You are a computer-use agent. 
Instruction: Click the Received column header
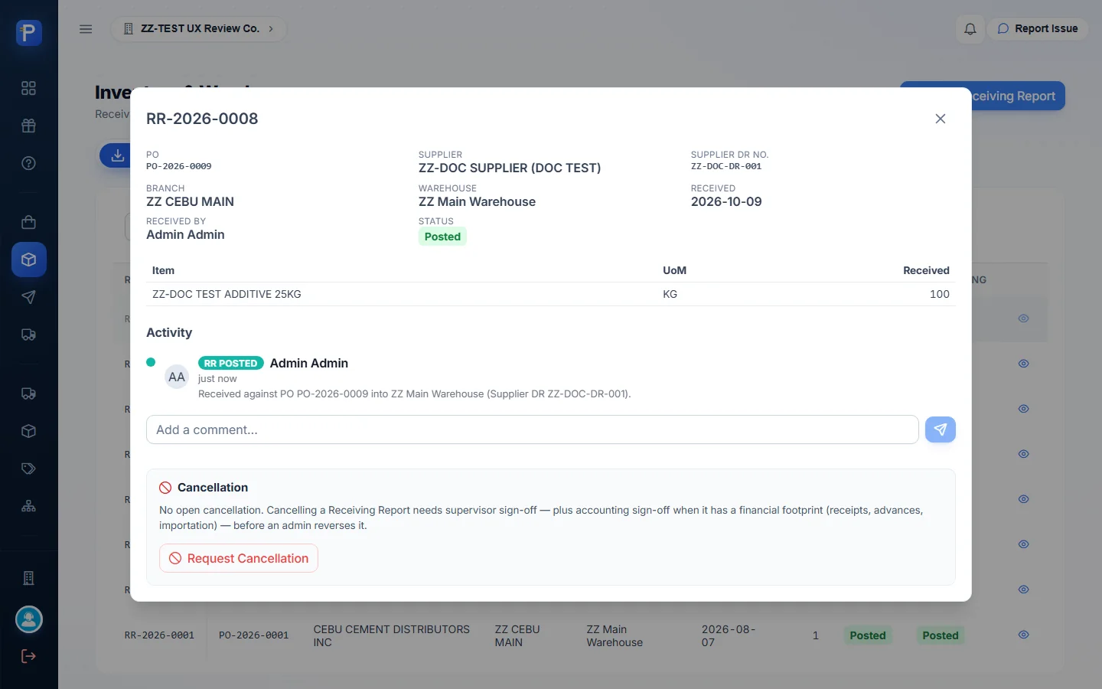coord(926,270)
